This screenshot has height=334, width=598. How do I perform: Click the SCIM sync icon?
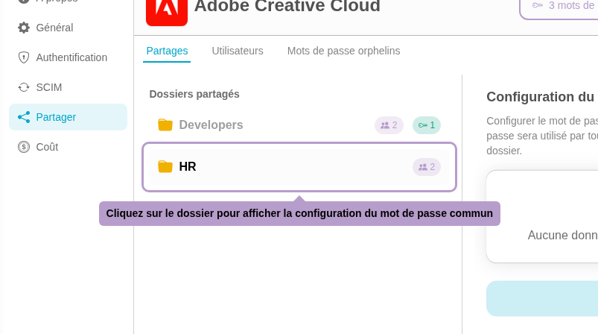24,87
